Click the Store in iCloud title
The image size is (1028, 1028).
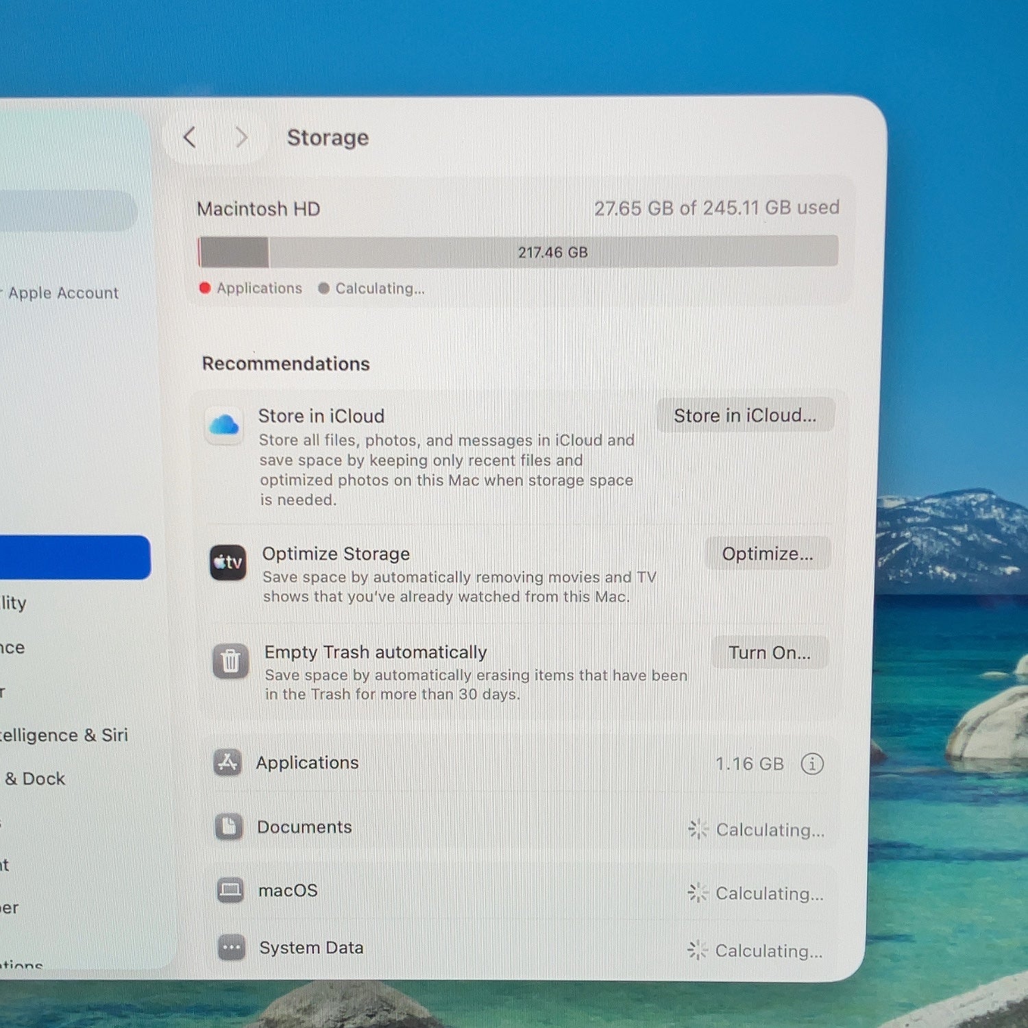point(321,416)
